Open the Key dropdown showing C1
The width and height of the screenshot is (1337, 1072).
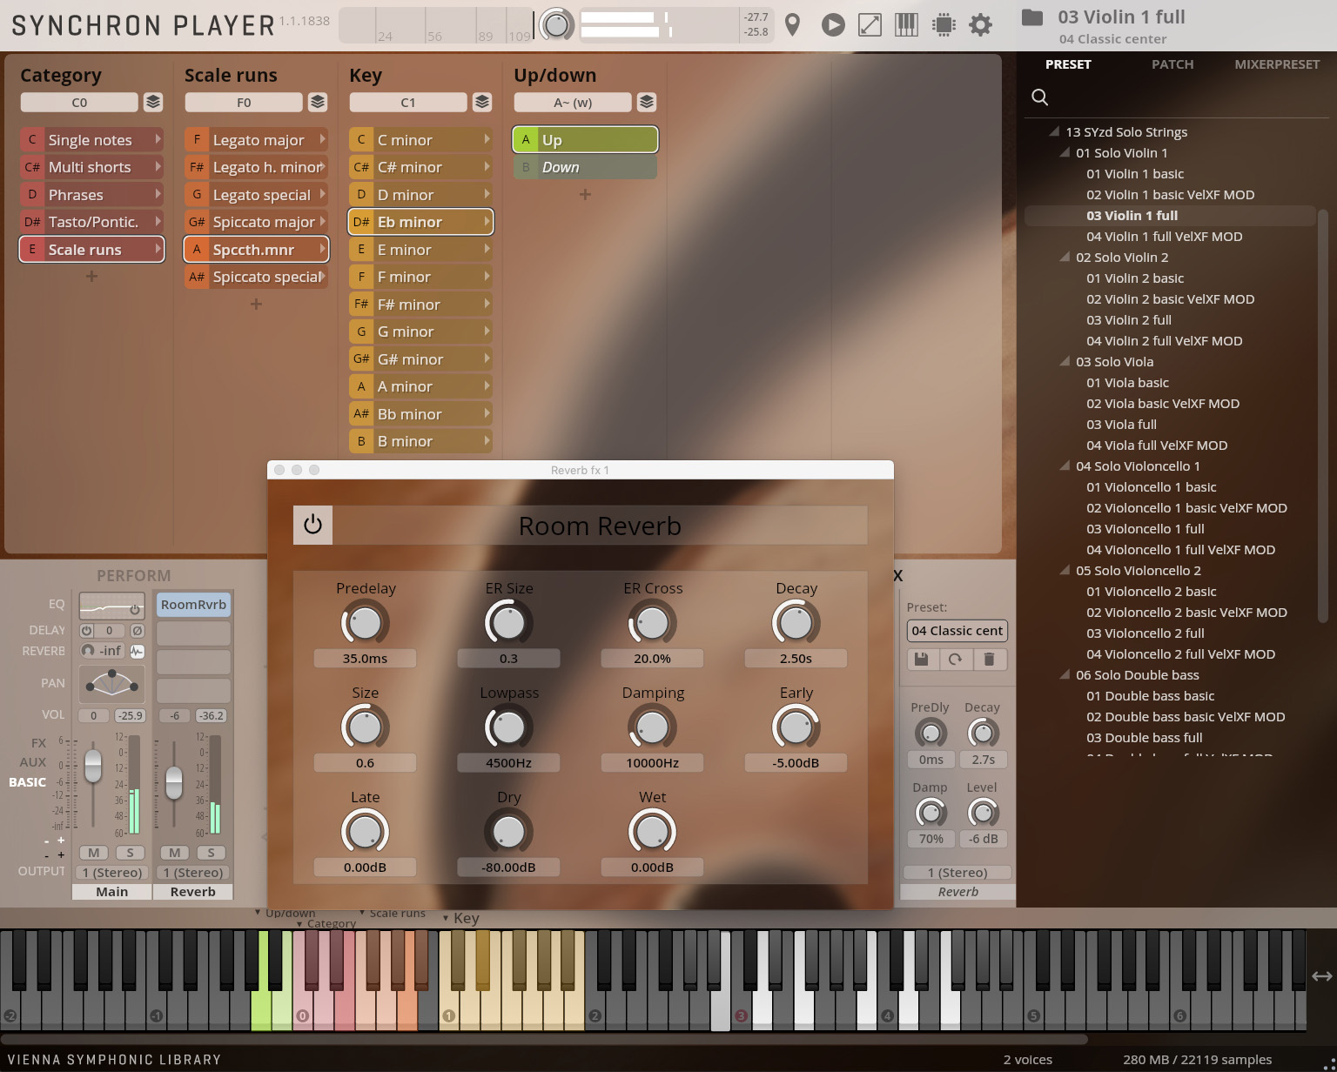click(408, 102)
